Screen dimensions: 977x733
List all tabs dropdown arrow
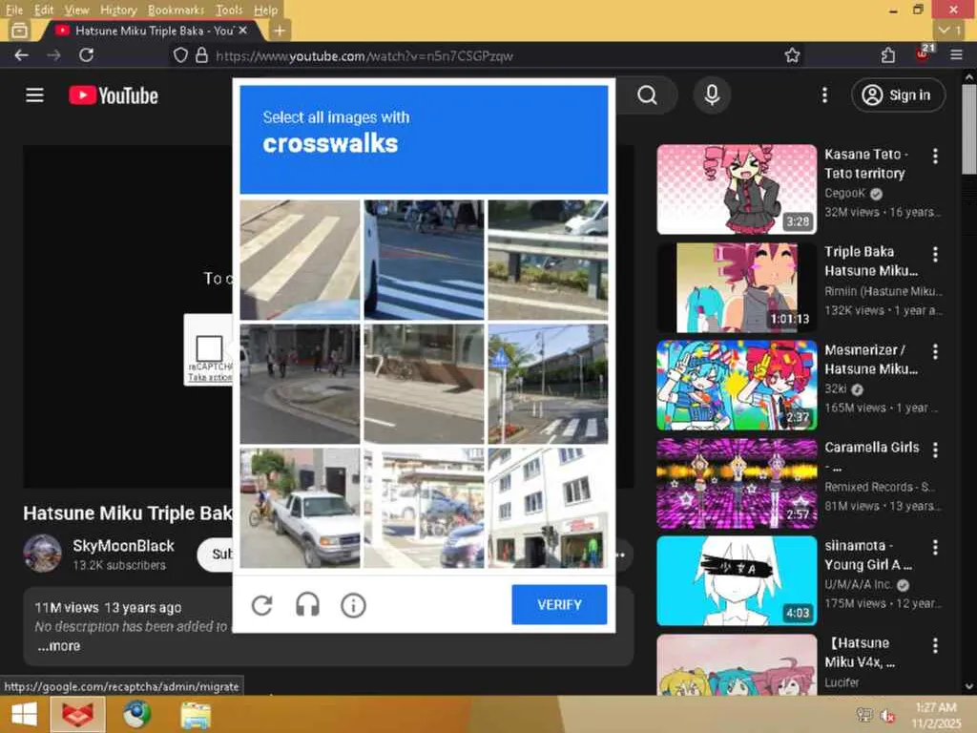click(949, 30)
